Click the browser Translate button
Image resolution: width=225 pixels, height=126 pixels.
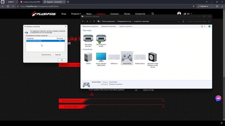[203, 6]
